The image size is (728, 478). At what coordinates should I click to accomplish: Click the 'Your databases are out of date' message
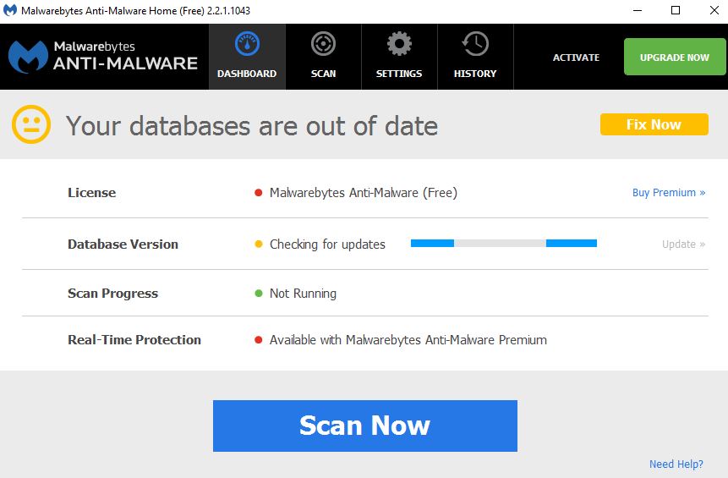252,126
